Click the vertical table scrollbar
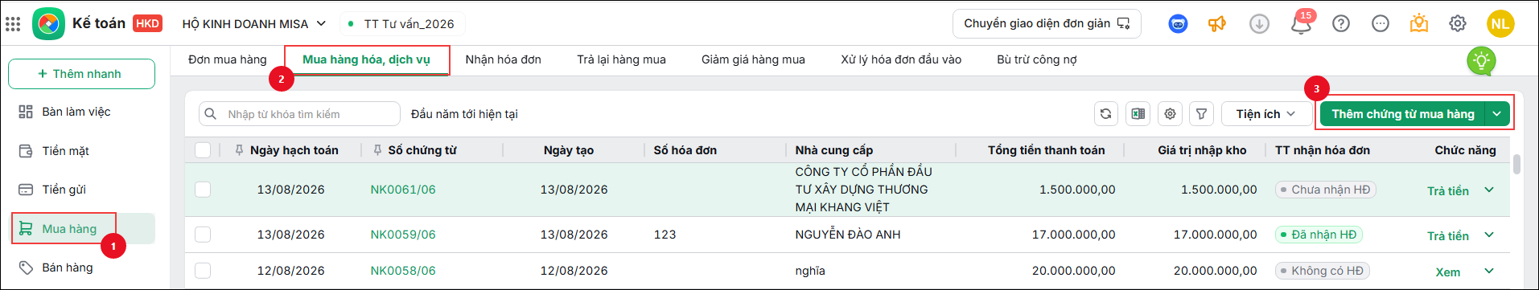 click(1516, 164)
